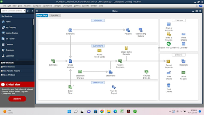Open the Check Register icon
The height and width of the screenshot is (115, 204).
click(x=183, y=73)
